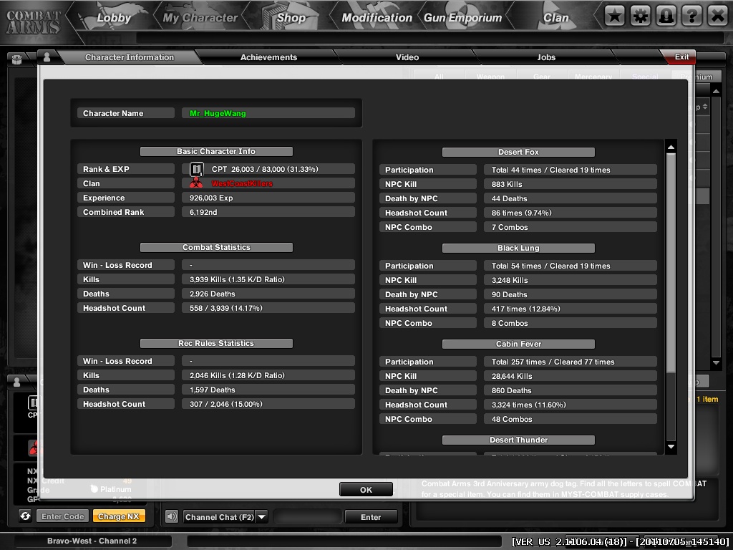Viewport: 733px width, 550px height.
Task: Click the person icon on lower-left panel
Action: click(17, 382)
